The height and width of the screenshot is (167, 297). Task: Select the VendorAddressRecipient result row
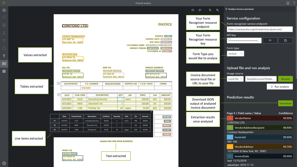260,127
